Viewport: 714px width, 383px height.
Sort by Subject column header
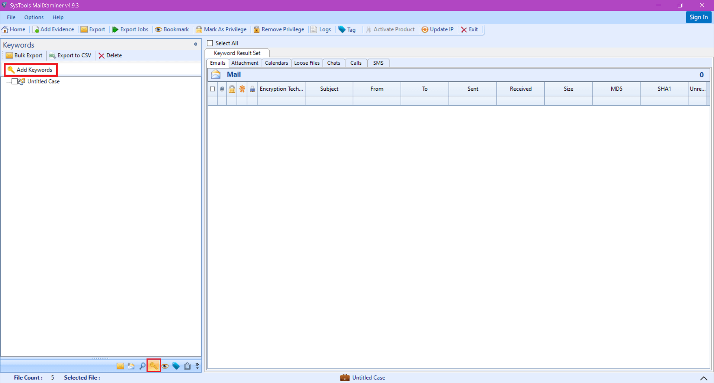point(329,89)
